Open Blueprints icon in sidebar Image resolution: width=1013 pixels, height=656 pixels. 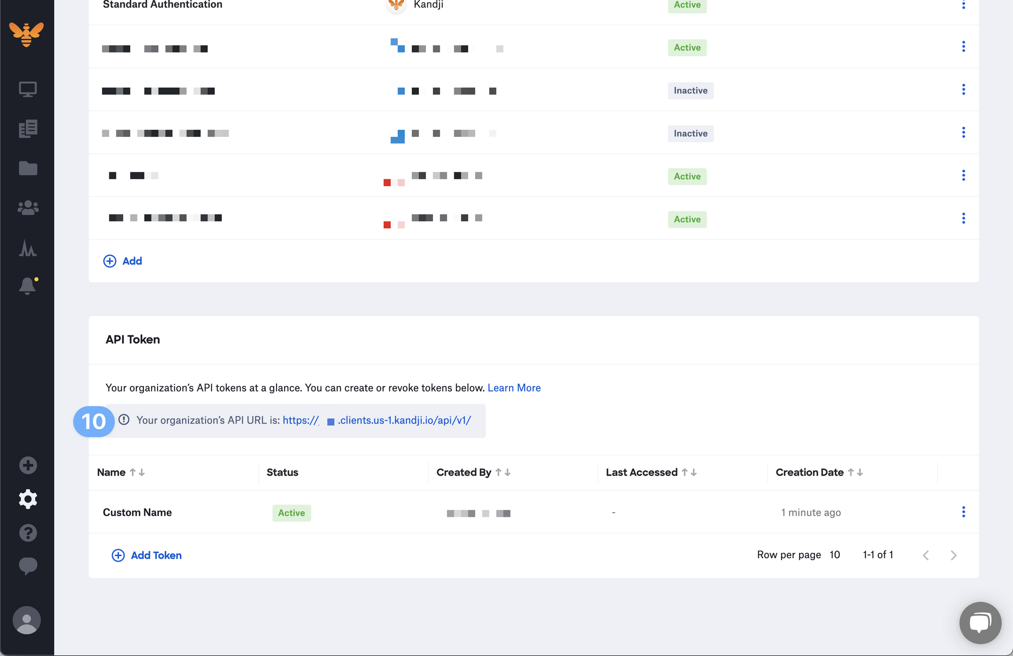pos(28,129)
